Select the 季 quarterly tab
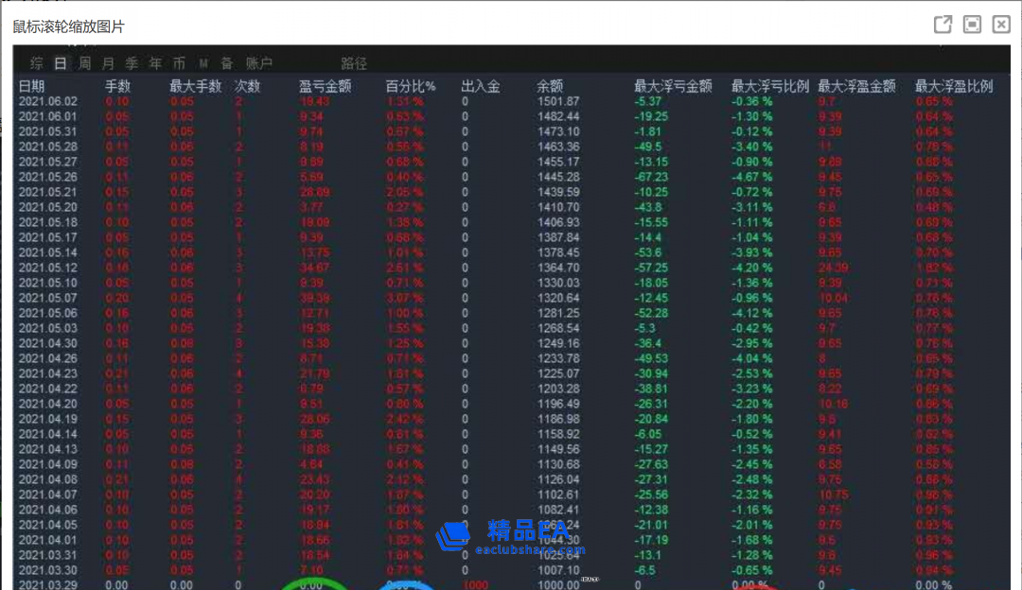 click(132, 63)
